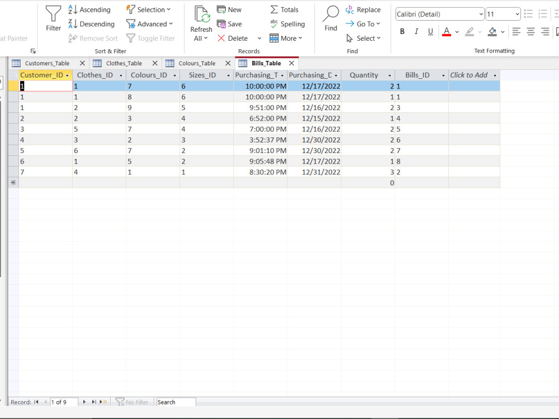This screenshot has width=559, height=419.
Task: Center align the text
Action: (530, 31)
